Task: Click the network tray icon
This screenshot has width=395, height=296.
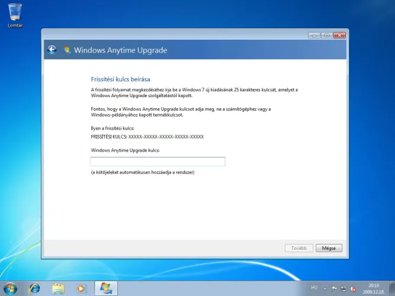Action: pos(343,289)
